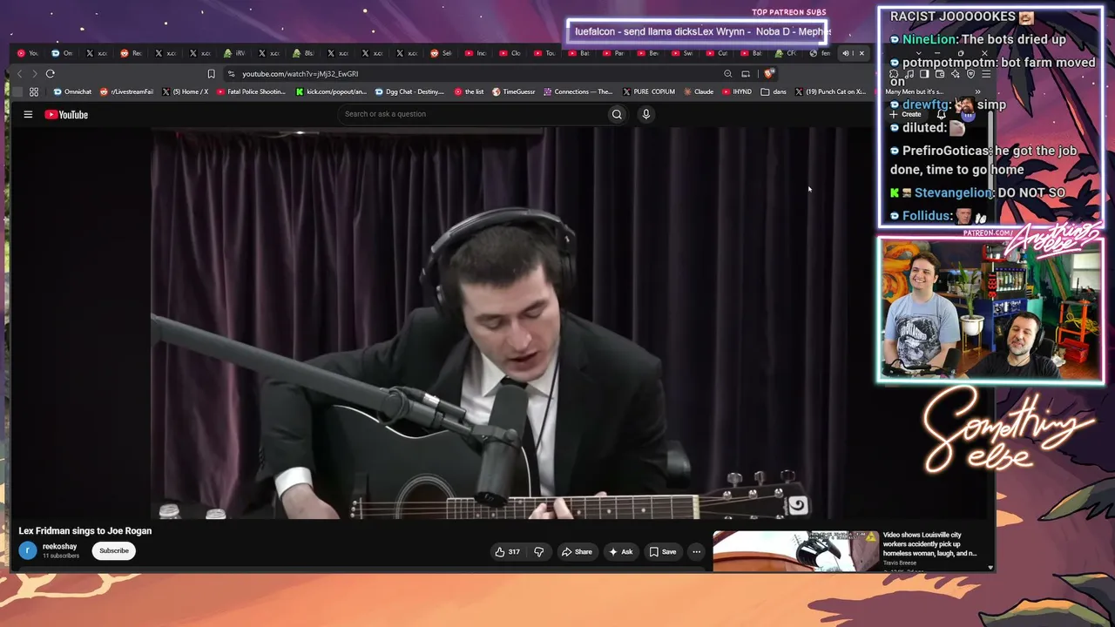
Task: Click the YouTube search magnifier button
Action: [617, 114]
